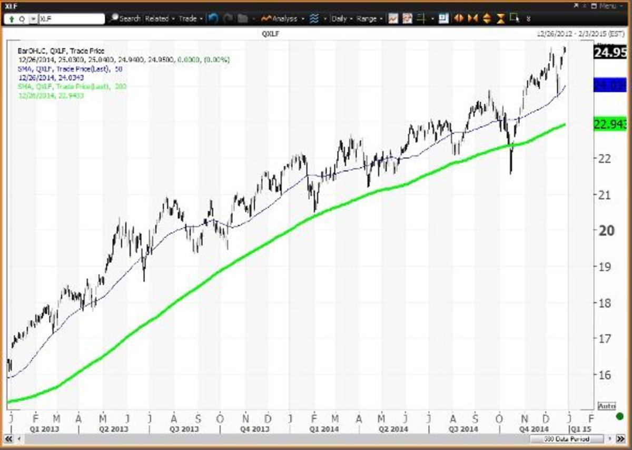
Task: Click the green up-arrow icon beside the symbol box
Action: click(x=12, y=19)
